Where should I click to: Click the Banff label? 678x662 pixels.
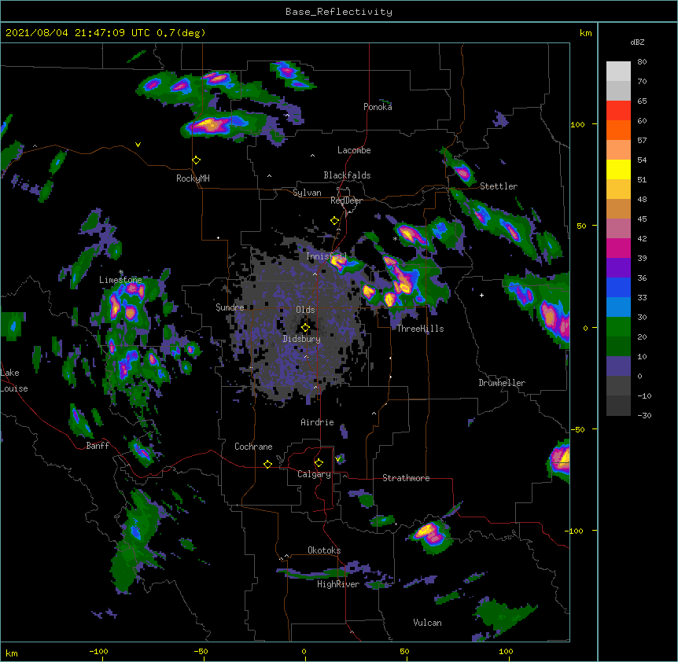click(x=98, y=446)
